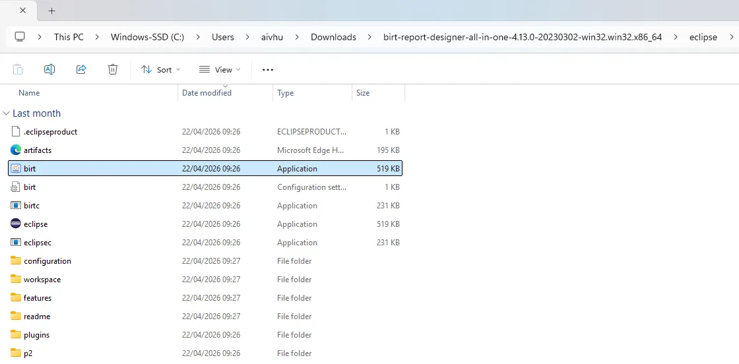Click the workspace folder name

coord(42,279)
